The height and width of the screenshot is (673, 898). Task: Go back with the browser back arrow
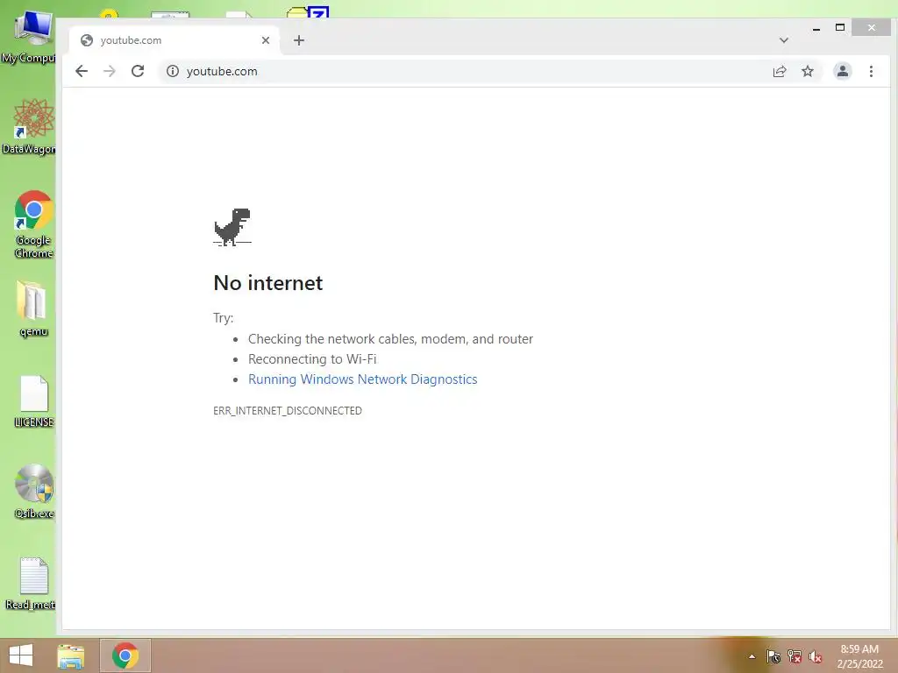point(82,71)
